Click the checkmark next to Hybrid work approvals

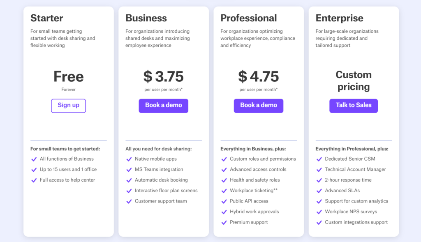tap(224, 212)
